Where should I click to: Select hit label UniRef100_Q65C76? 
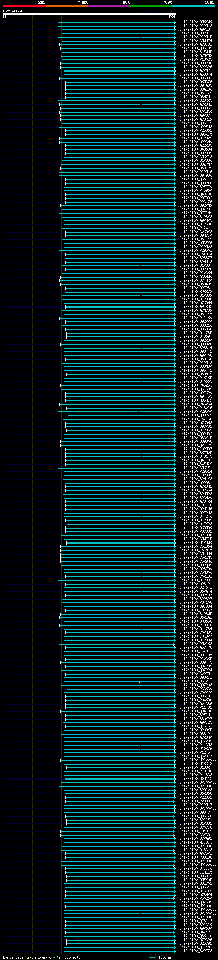(196, 82)
